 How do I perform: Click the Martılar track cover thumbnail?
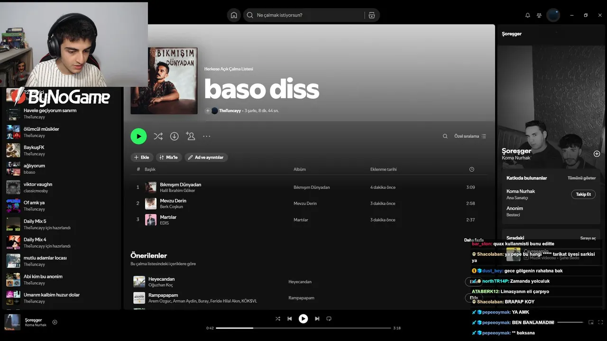pos(151,220)
